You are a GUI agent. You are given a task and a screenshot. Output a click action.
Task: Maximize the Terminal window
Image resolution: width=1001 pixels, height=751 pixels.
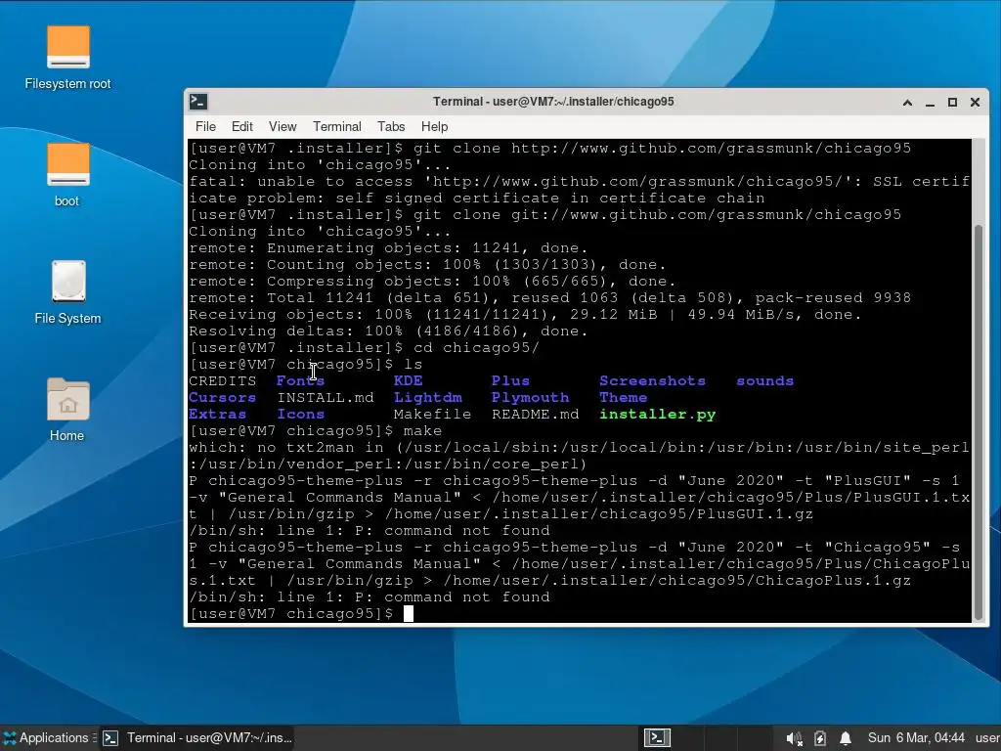point(952,102)
